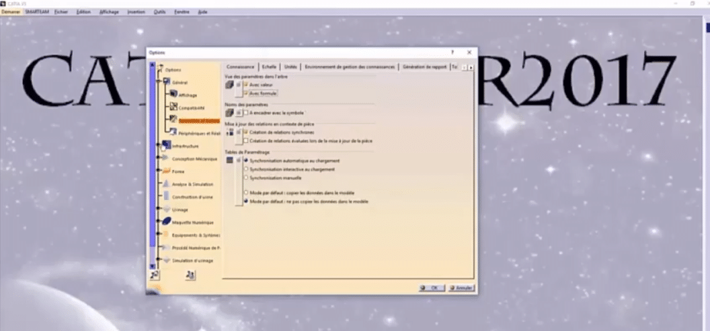
Task: Click the Annuler button
Action: (x=461, y=287)
